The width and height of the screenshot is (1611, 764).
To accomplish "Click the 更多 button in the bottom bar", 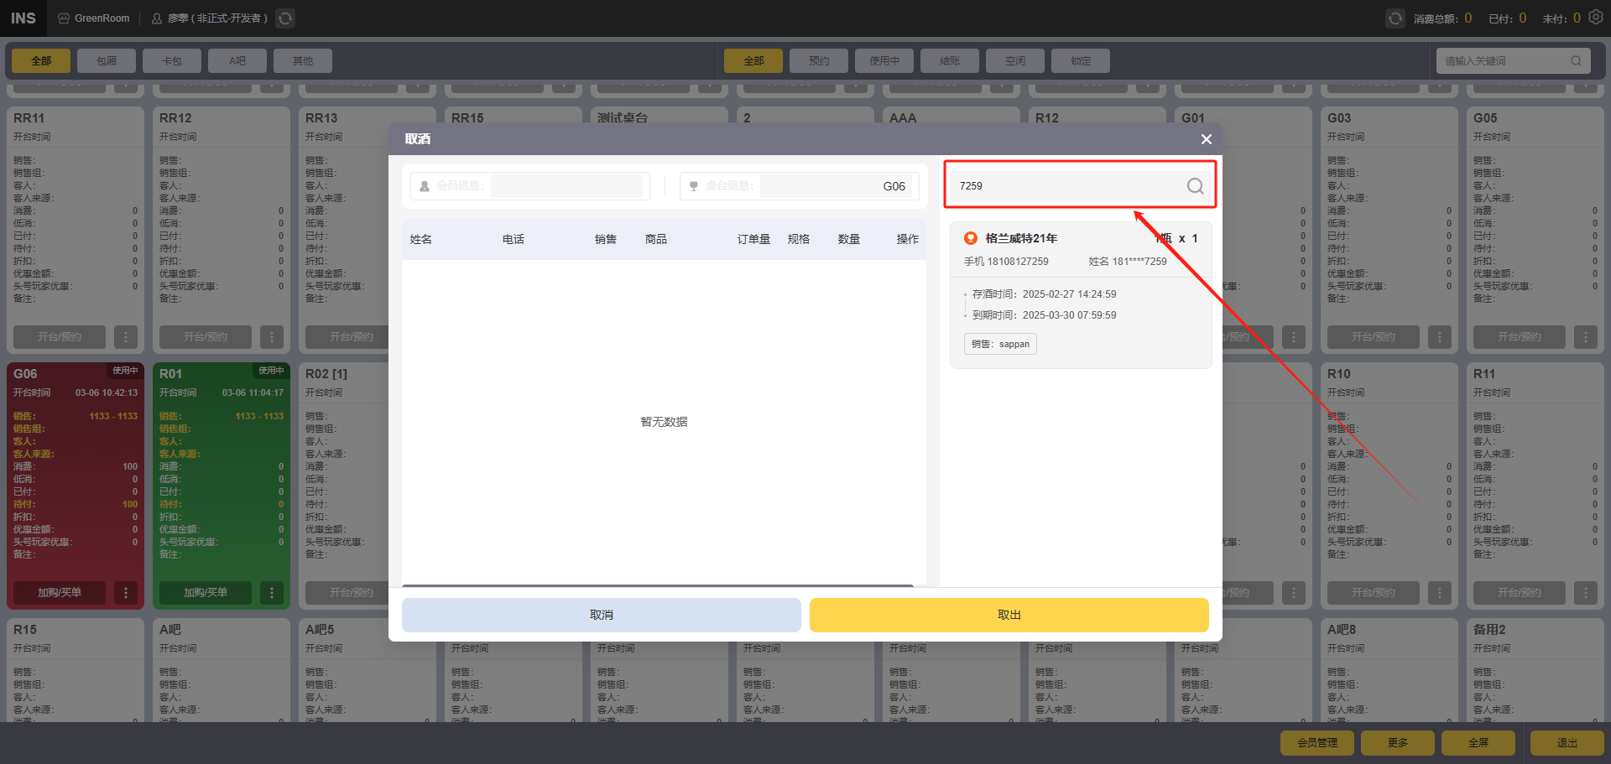I will [x=1398, y=743].
